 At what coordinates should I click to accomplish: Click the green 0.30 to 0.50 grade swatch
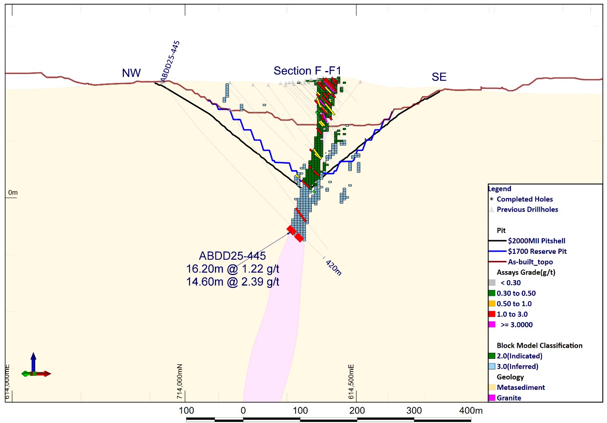[x=492, y=293]
